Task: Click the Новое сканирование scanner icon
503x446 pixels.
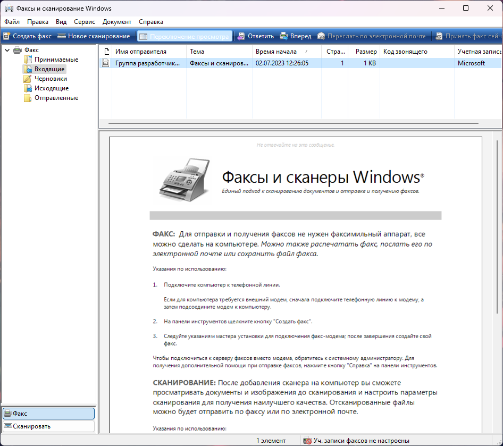Action: tap(62, 36)
